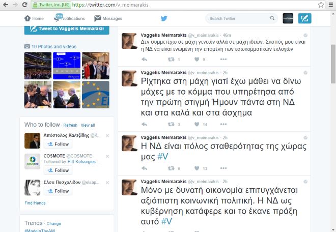Refresh the Who to follow list

70,125
